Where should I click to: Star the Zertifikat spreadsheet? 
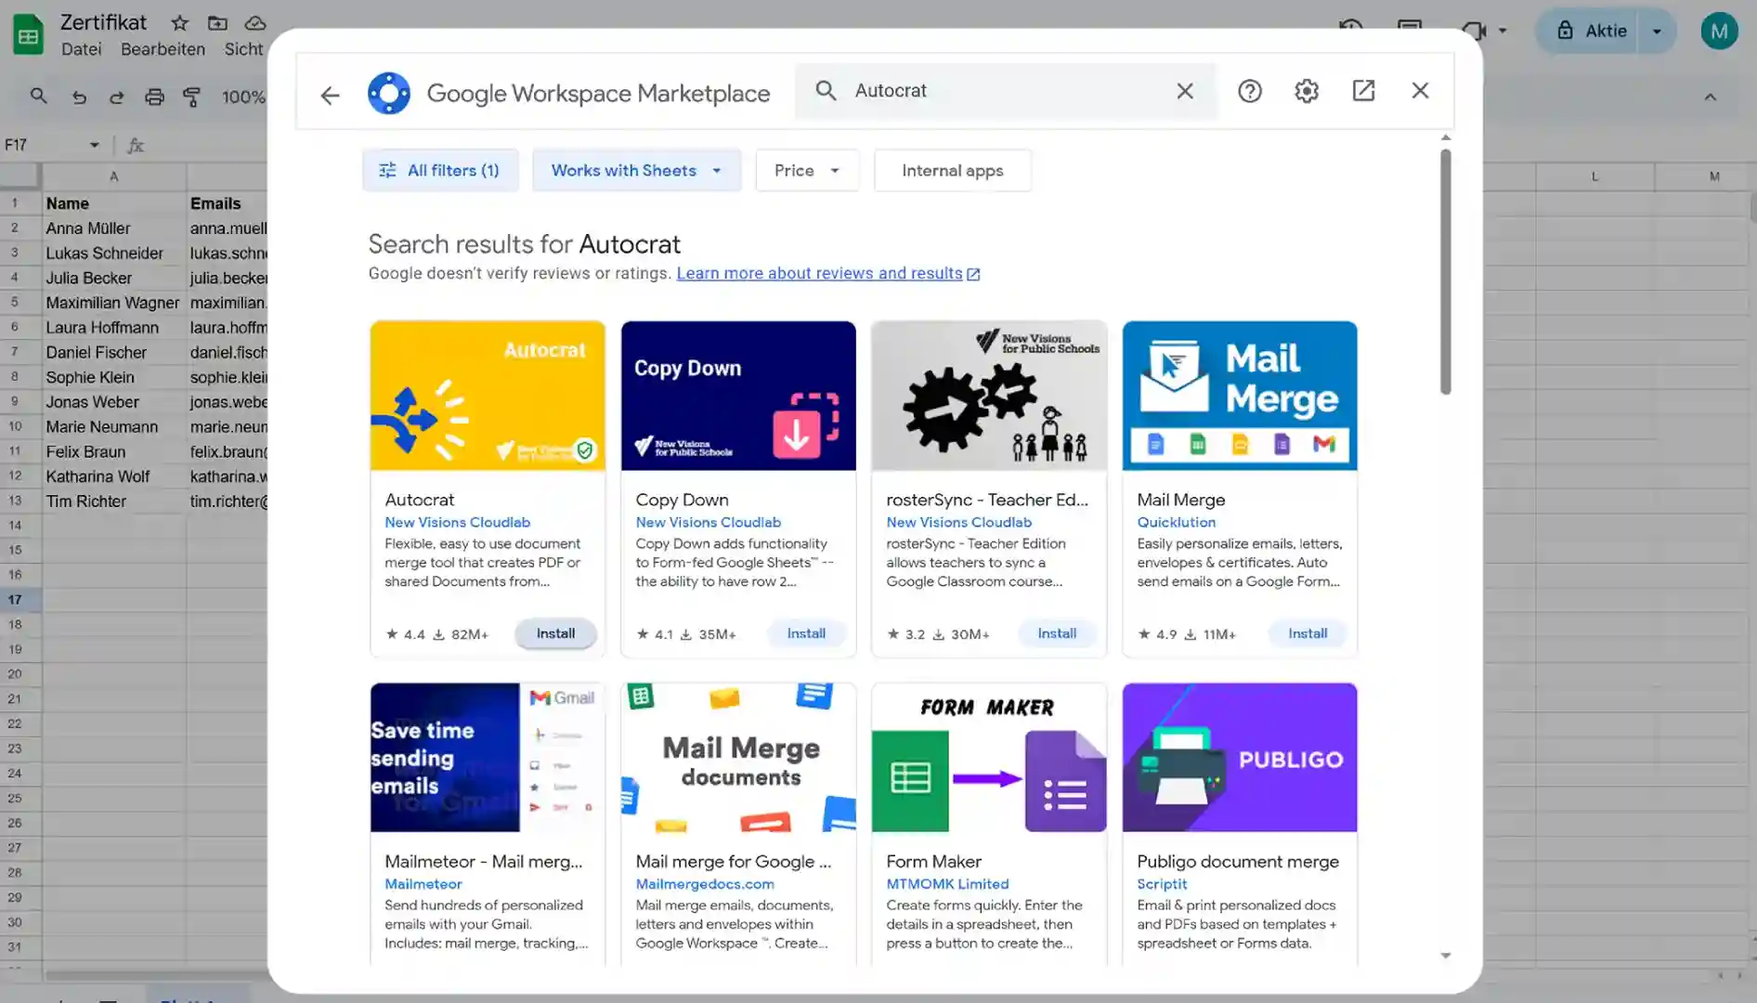(180, 22)
